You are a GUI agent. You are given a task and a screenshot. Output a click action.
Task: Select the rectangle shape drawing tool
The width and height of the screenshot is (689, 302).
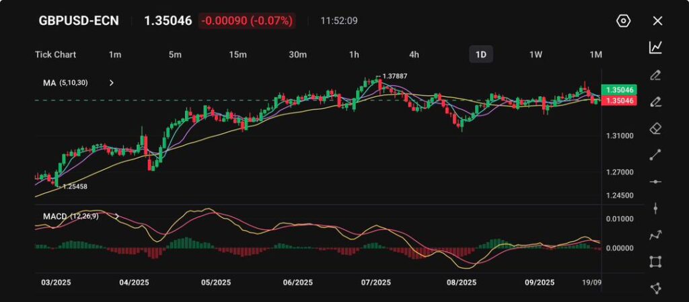click(655, 262)
